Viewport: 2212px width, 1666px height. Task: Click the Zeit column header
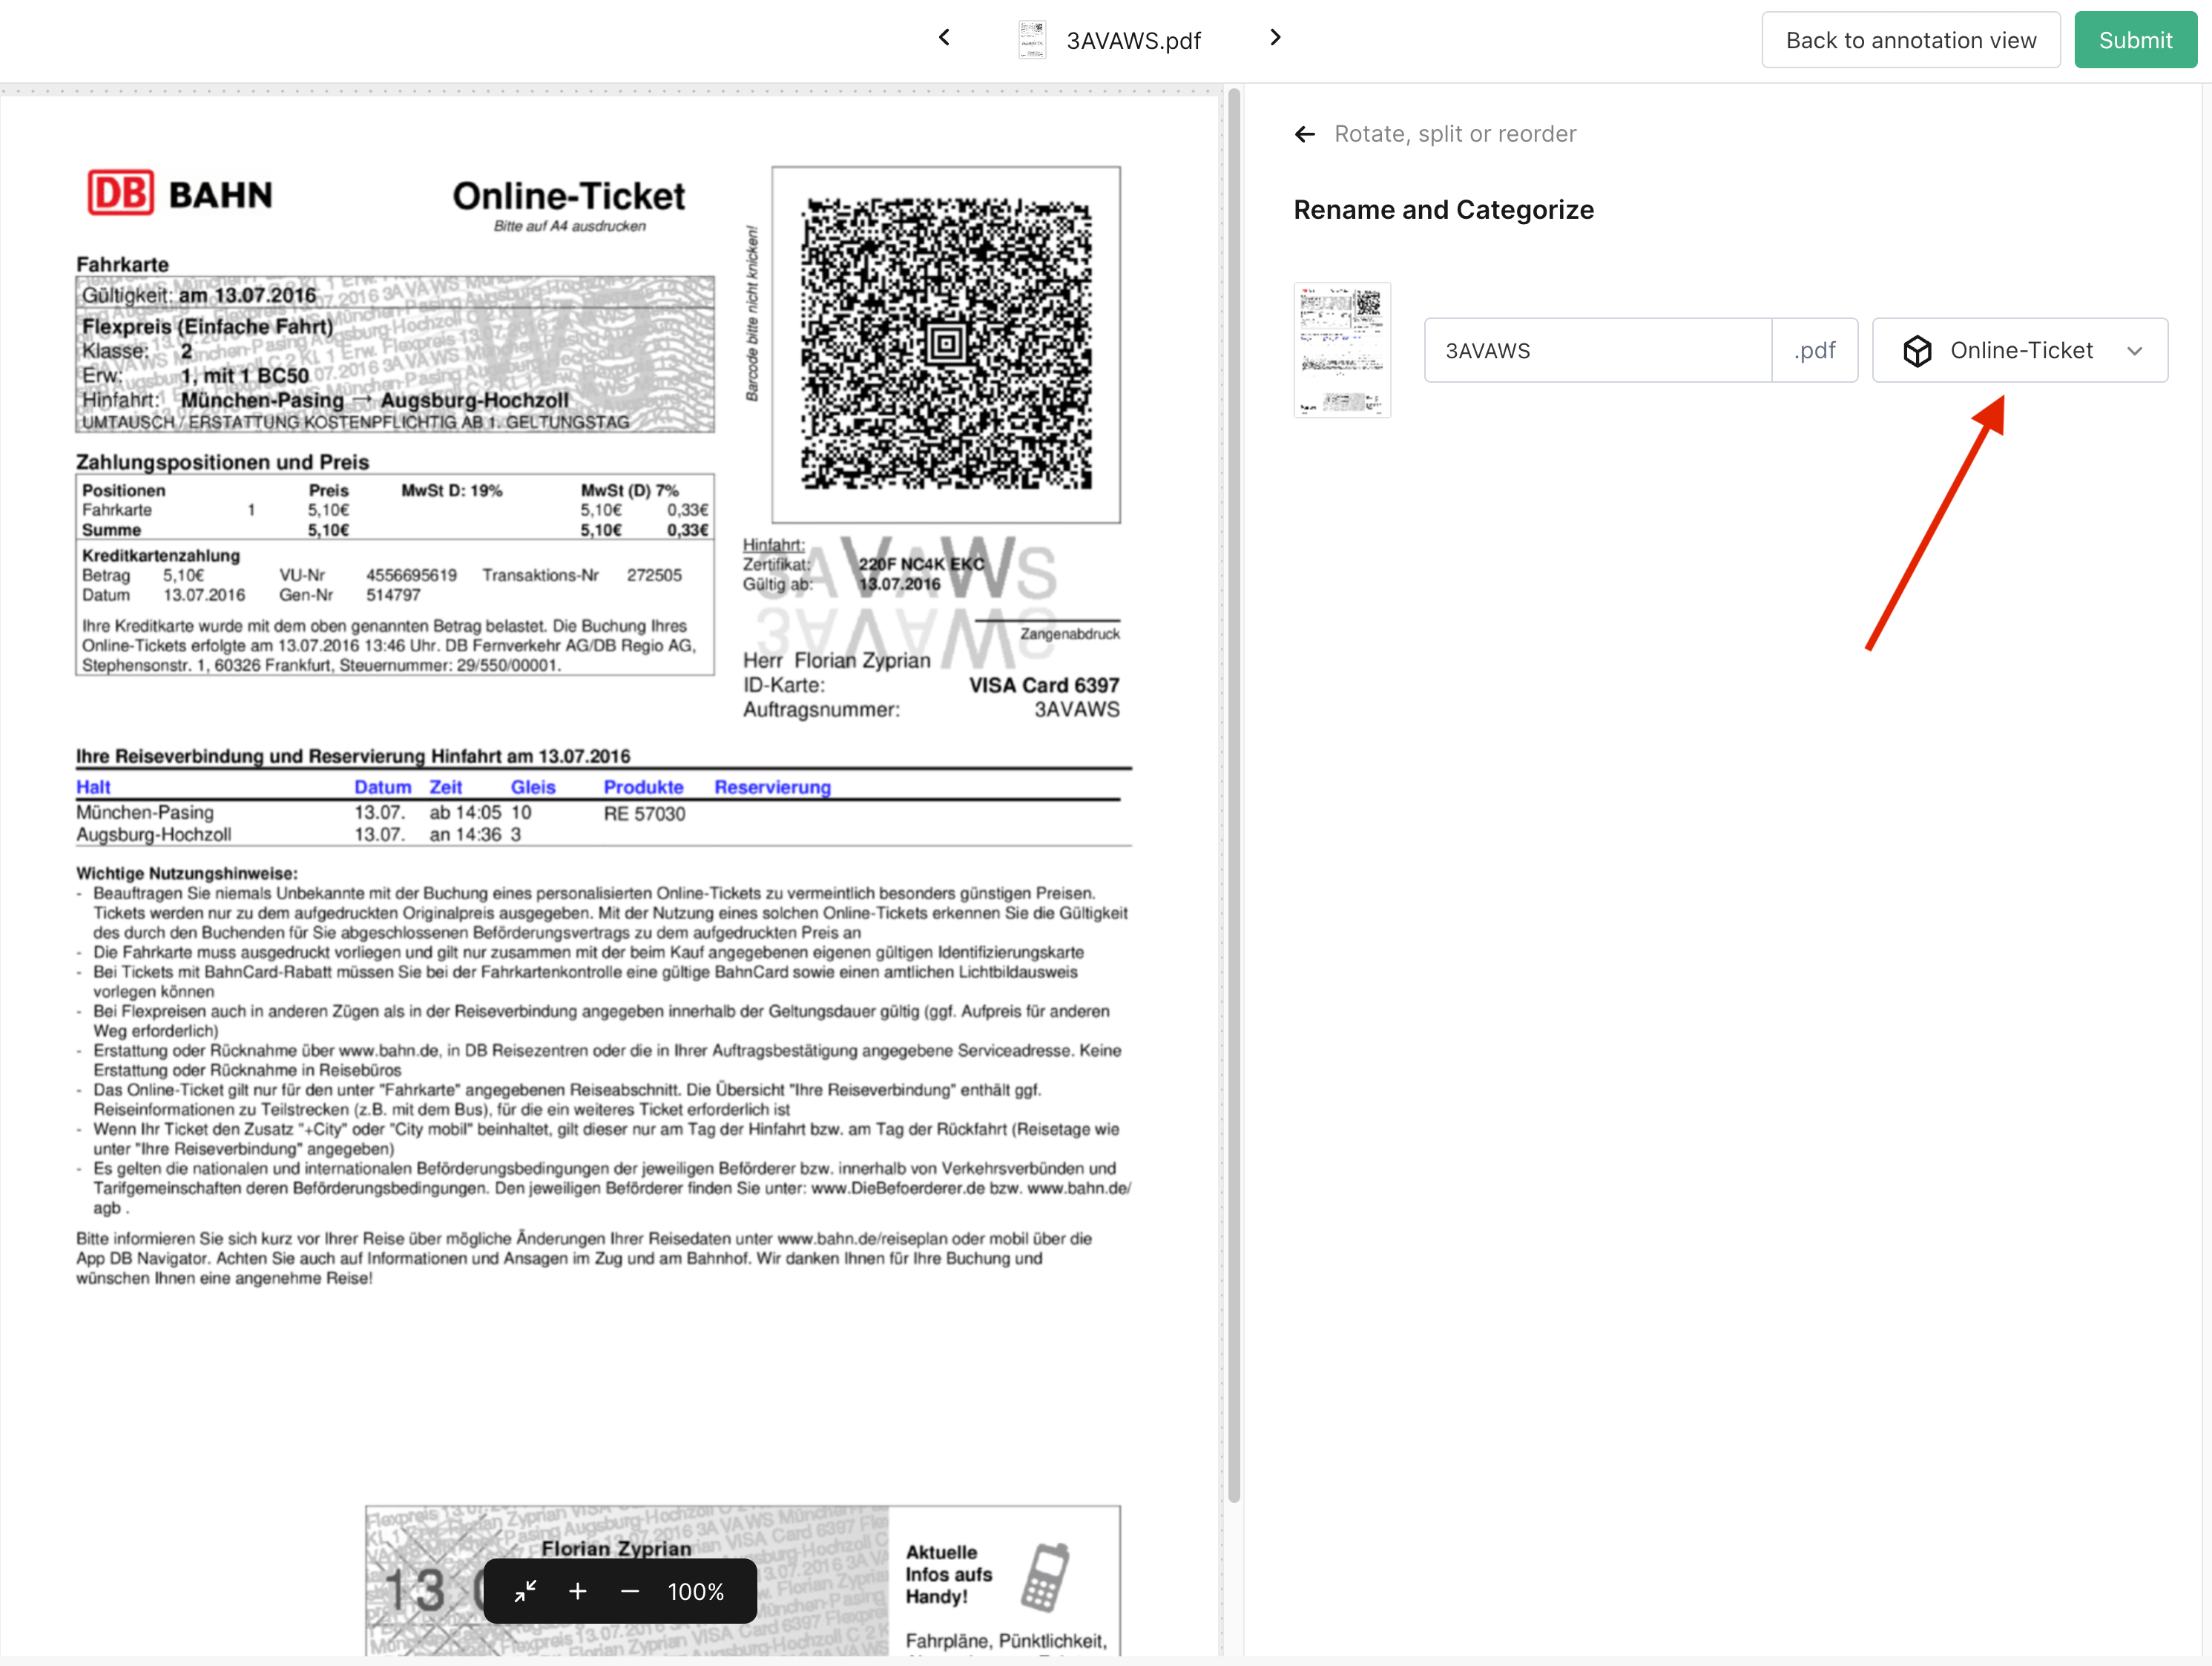[446, 787]
